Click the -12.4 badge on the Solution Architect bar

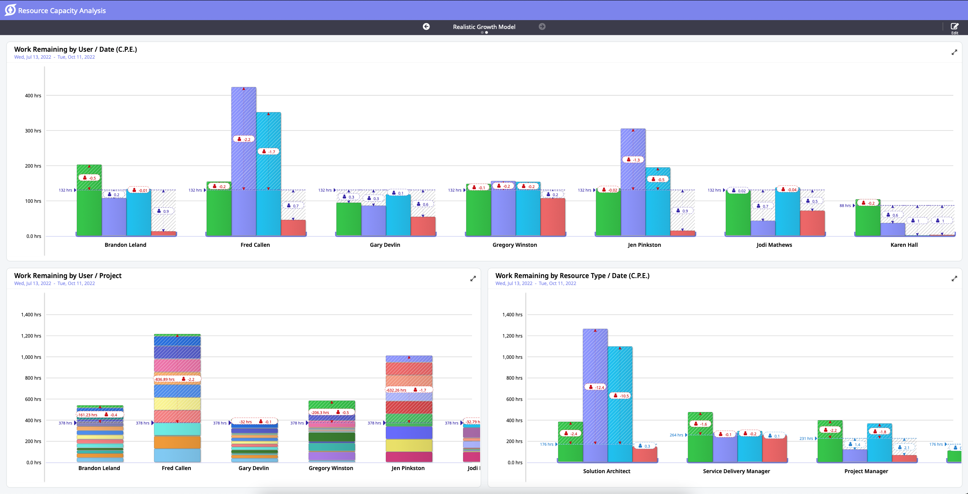click(595, 387)
